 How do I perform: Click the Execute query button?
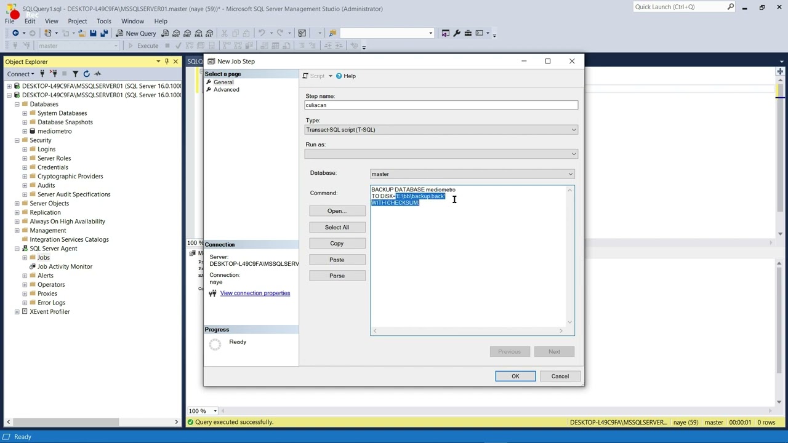pyautogui.click(x=143, y=46)
